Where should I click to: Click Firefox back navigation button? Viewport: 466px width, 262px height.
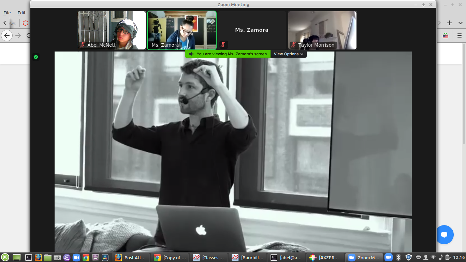click(x=7, y=35)
